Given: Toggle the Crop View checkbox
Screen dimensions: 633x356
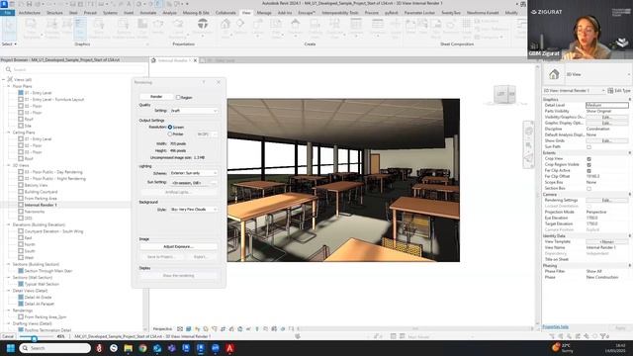Looking at the screenshot, I should click(588, 159).
